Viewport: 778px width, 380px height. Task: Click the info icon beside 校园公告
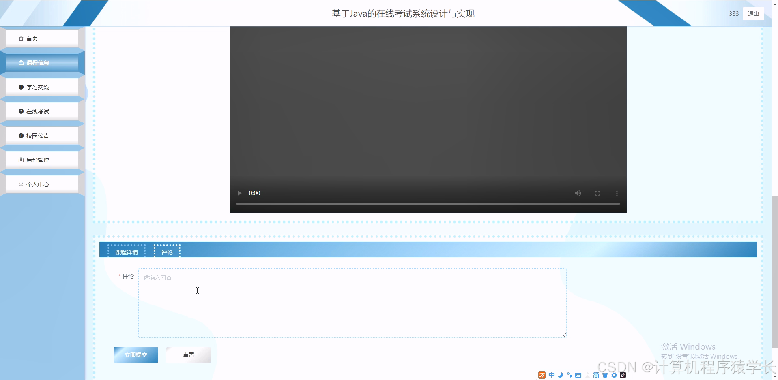21,136
